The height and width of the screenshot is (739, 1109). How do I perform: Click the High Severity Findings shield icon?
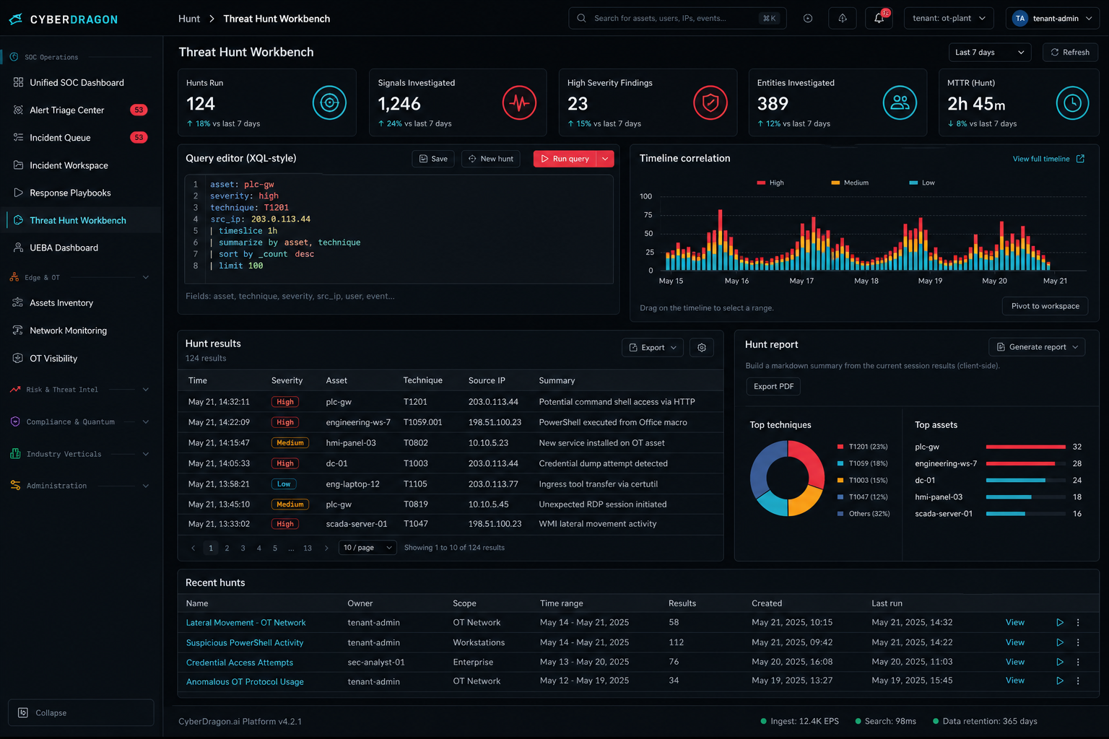[710, 103]
